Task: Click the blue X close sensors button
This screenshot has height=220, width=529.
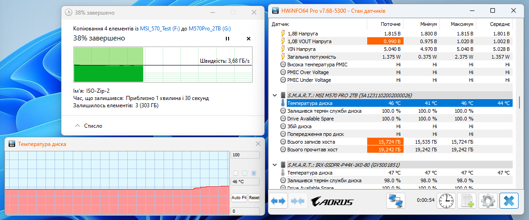Action: pos(509,201)
